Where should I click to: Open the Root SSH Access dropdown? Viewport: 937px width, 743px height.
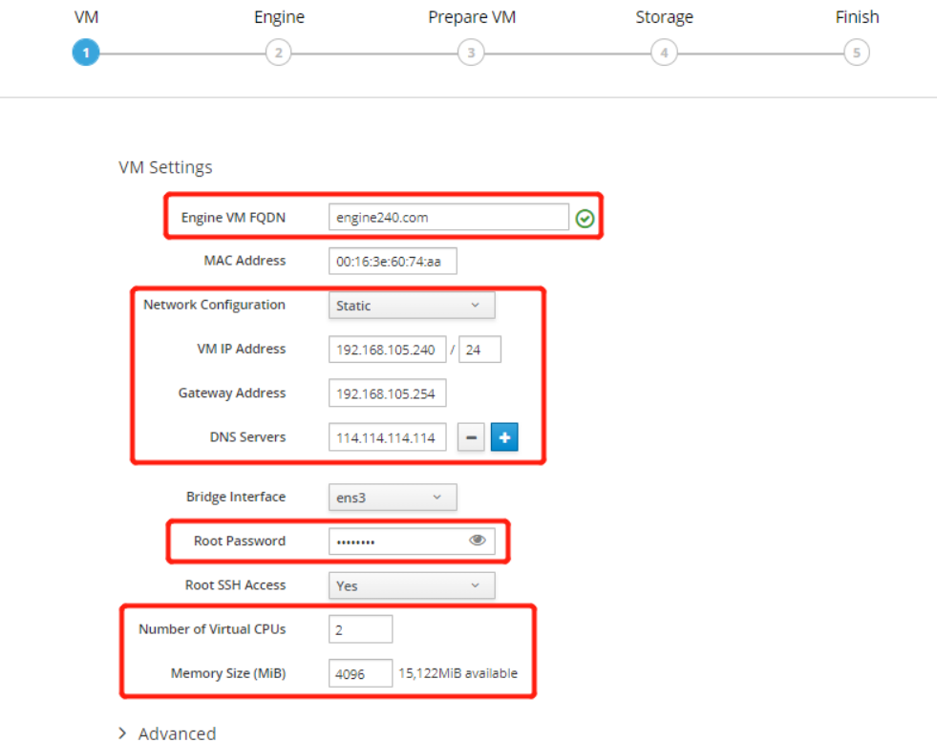coord(411,585)
